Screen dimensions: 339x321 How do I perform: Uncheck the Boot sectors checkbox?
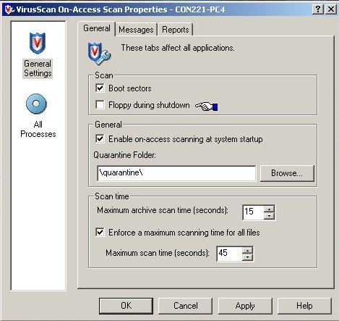(x=100, y=88)
